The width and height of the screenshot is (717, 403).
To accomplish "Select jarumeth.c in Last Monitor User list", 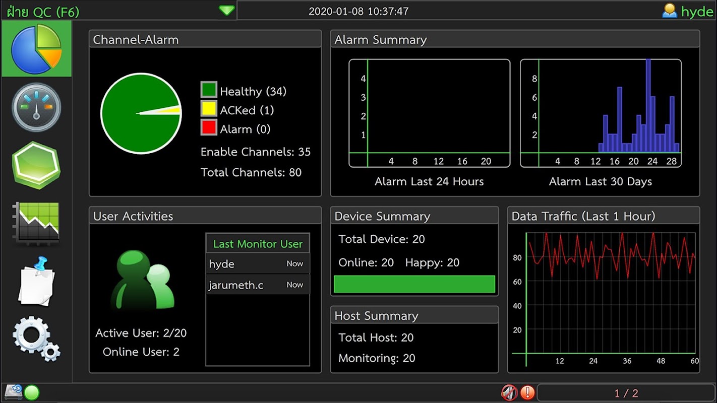I will [x=258, y=285].
